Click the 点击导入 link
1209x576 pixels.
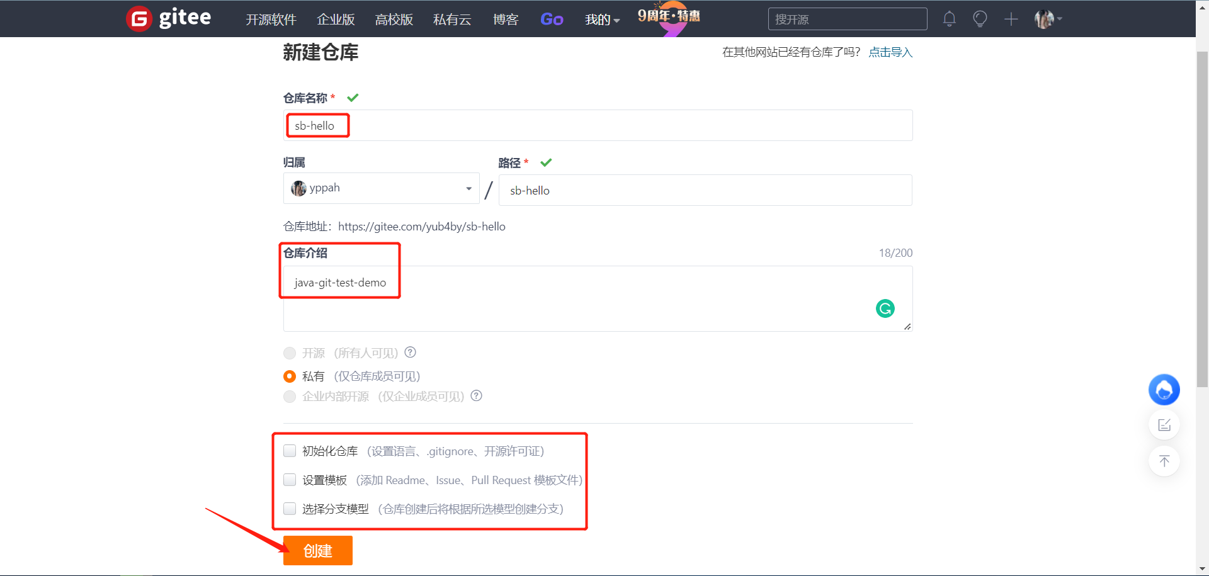coord(890,52)
